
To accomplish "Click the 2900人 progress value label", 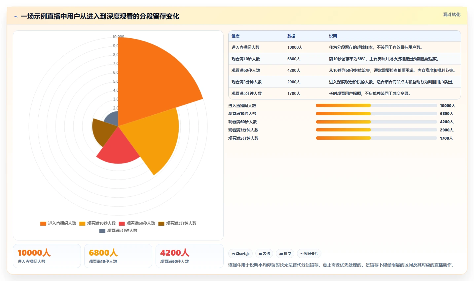I will point(447,130).
